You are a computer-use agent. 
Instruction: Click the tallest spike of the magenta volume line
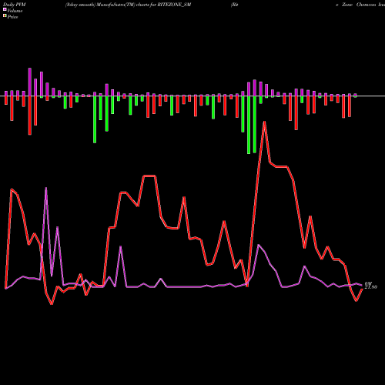(x=46, y=188)
